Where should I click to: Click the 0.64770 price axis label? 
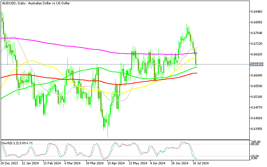257,107
